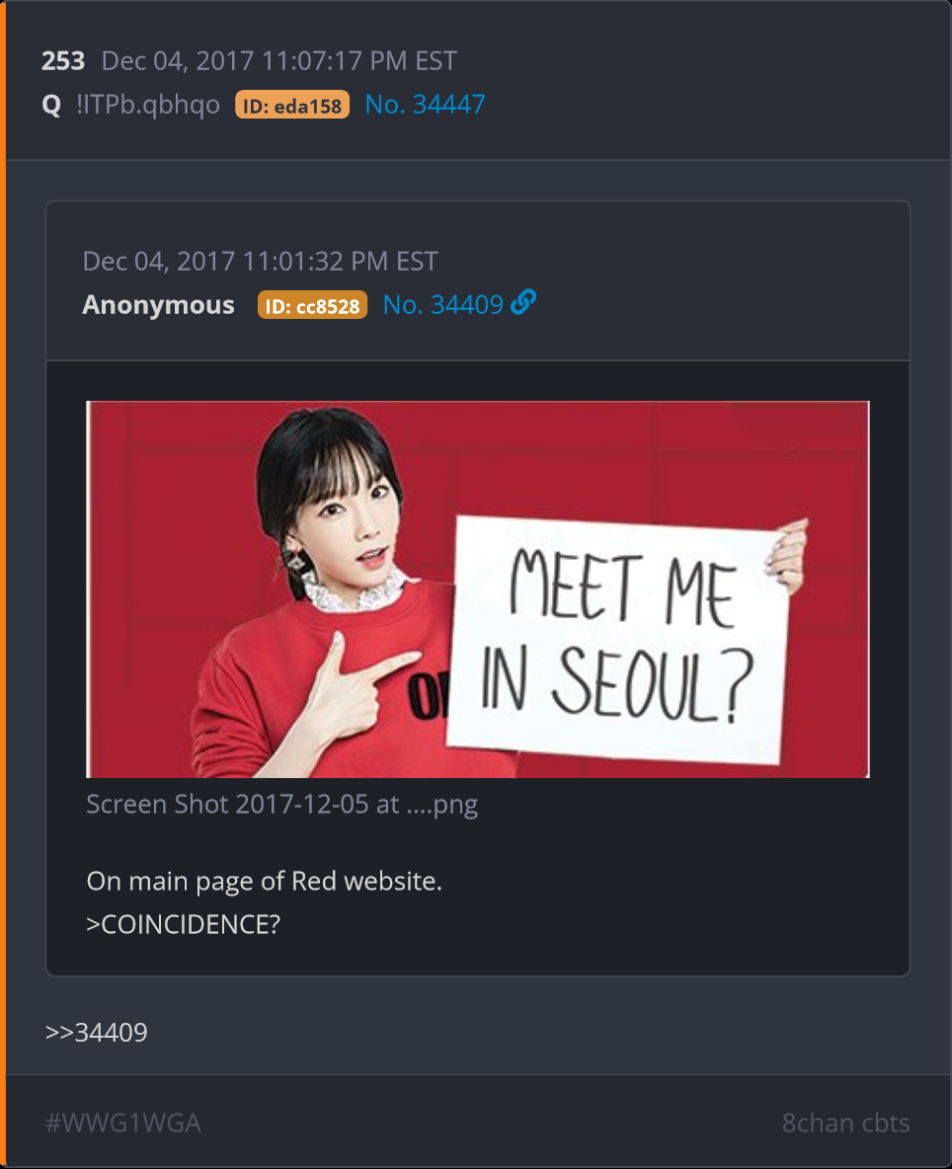Click the tripcode !ITPb.qbhqo

147,105
